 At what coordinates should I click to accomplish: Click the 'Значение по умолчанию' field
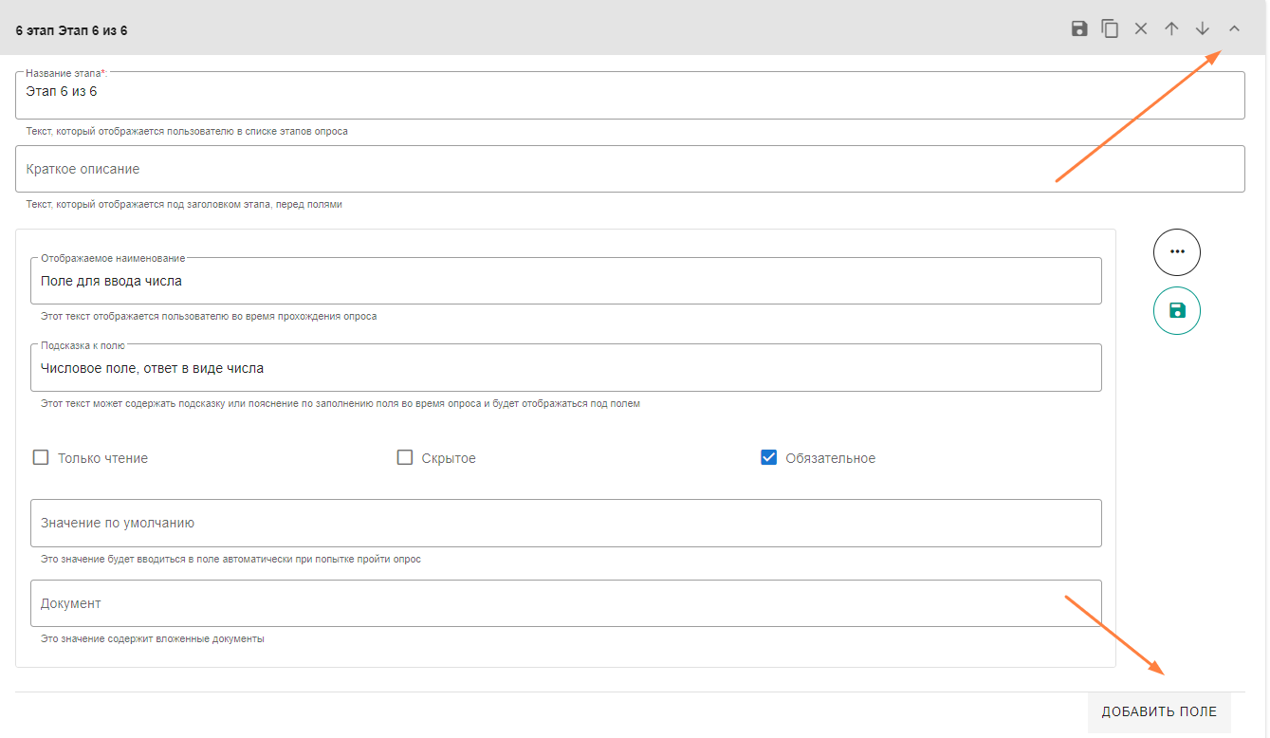tap(566, 524)
